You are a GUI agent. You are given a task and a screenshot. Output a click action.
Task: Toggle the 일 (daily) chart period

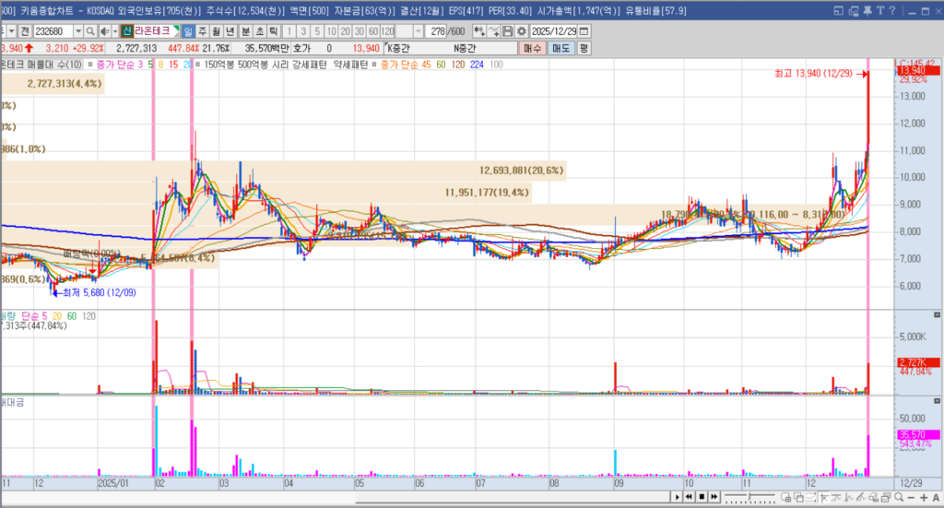[188, 31]
